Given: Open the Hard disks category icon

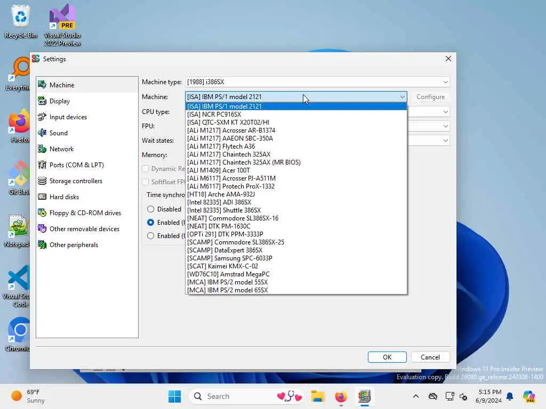Looking at the screenshot, I should [x=42, y=197].
